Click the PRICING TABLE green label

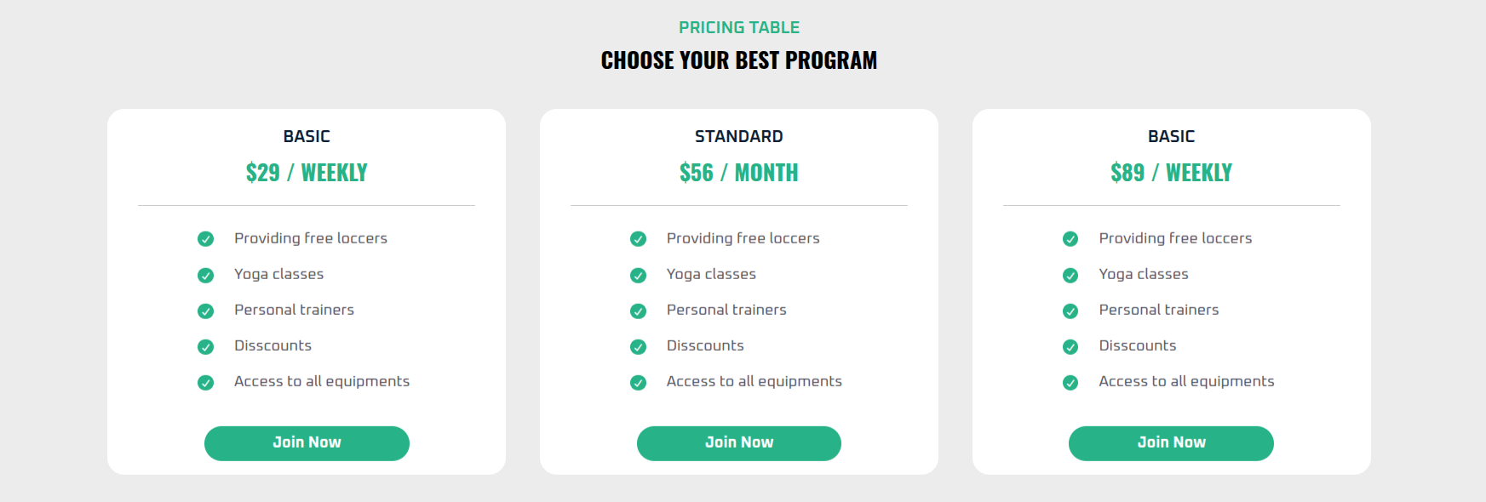pyautogui.click(x=738, y=27)
